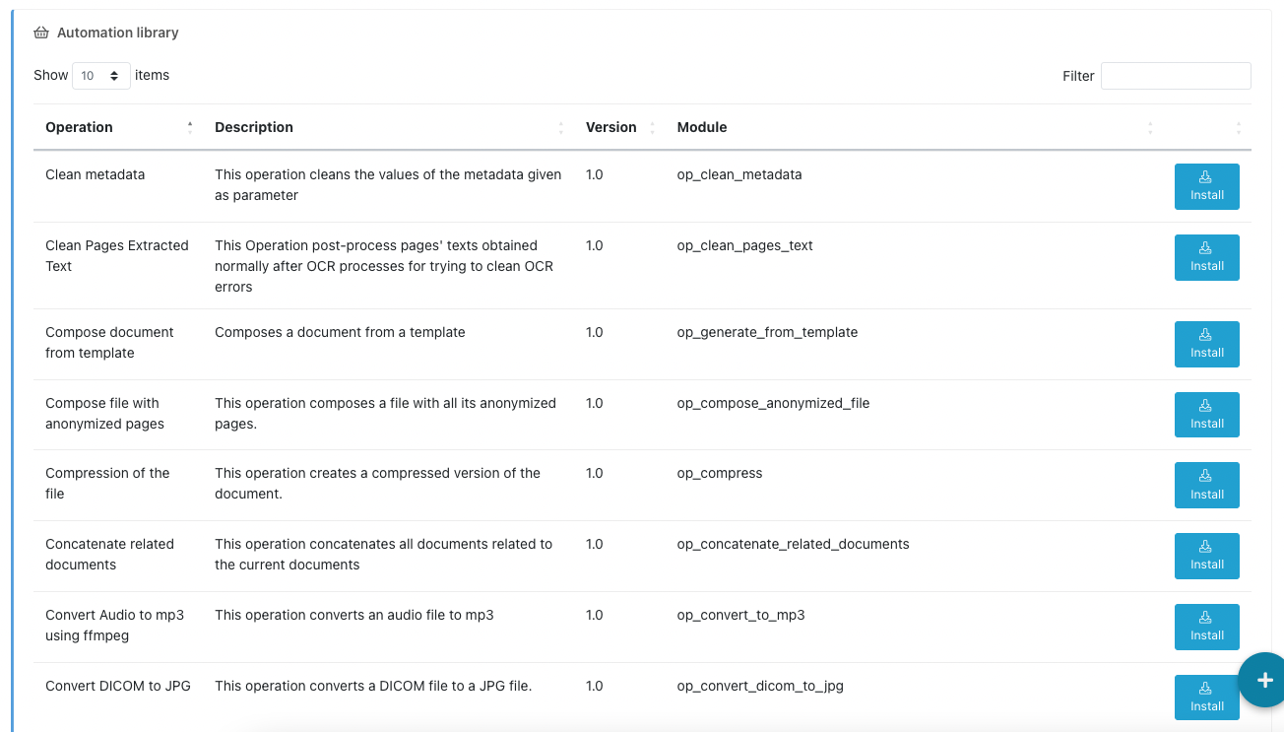Install the Compose file with anonymized pages operation

point(1206,415)
